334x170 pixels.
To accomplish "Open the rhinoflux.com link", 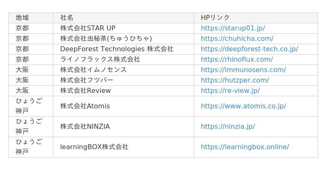I will pos(237,60).
